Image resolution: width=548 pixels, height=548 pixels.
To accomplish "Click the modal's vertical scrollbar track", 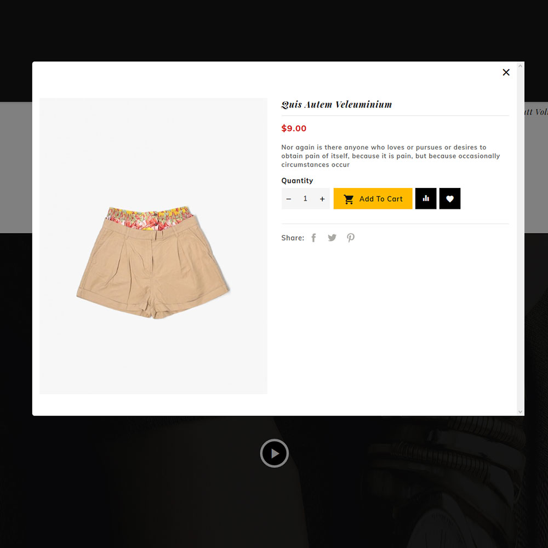I will [521, 239].
